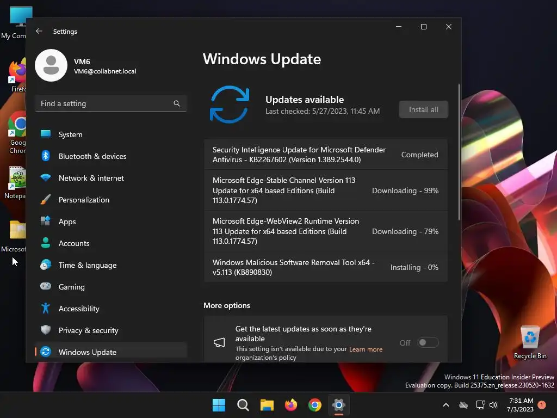
Task: Click the Downloading - 99% status
Action: (x=405, y=190)
